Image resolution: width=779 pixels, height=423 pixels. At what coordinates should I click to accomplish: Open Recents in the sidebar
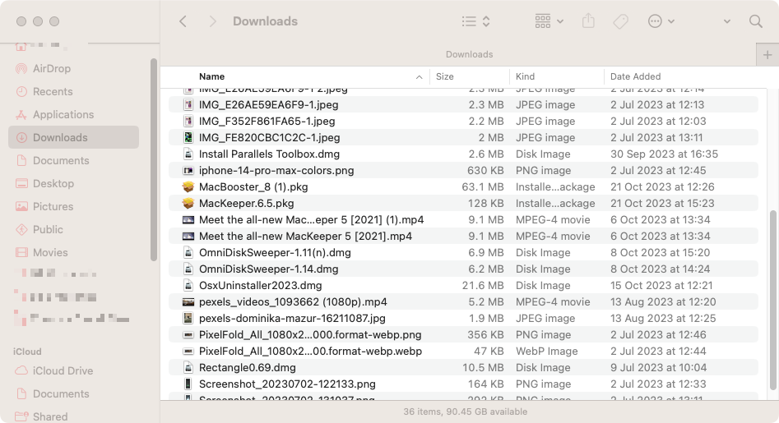tap(73, 92)
